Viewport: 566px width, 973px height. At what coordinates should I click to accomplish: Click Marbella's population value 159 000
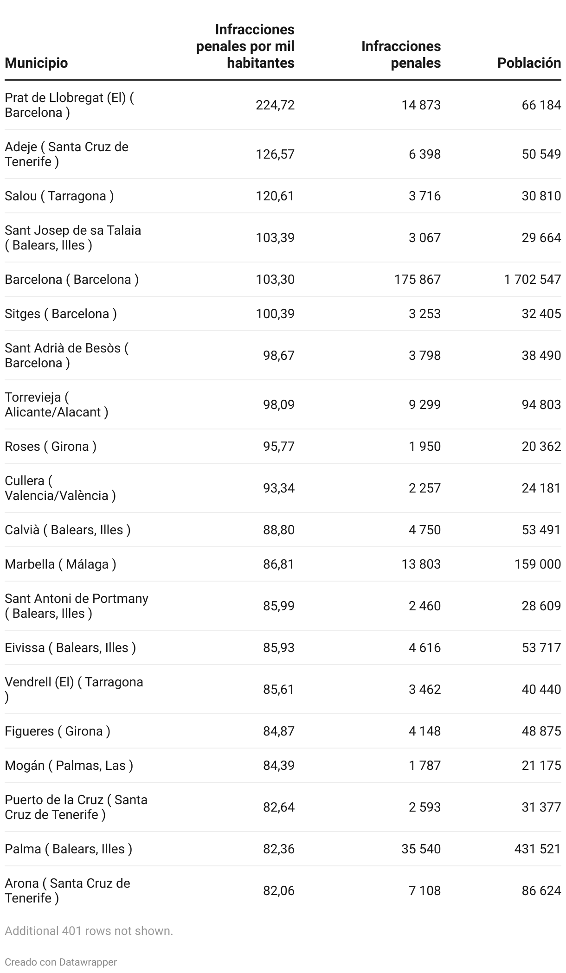[538, 564]
